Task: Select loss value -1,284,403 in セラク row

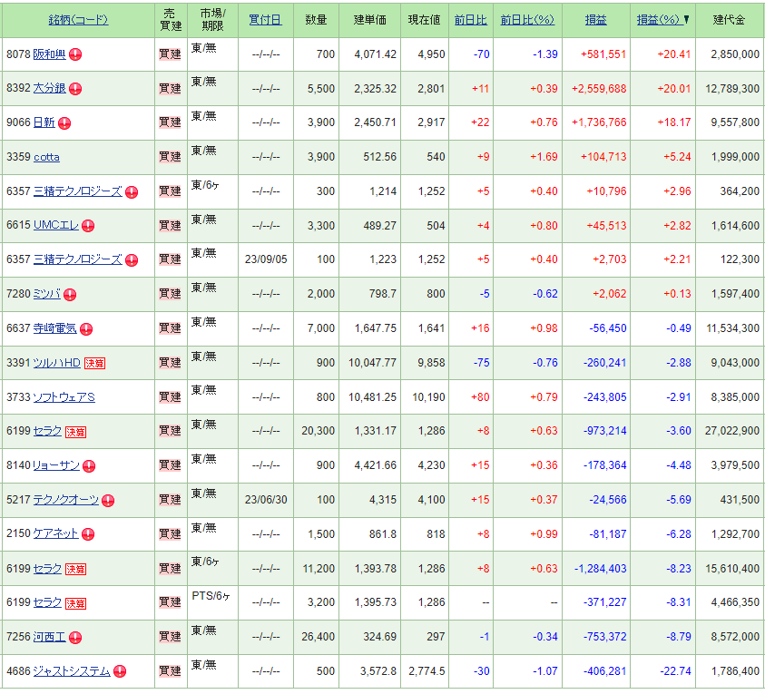Action: tap(600, 569)
